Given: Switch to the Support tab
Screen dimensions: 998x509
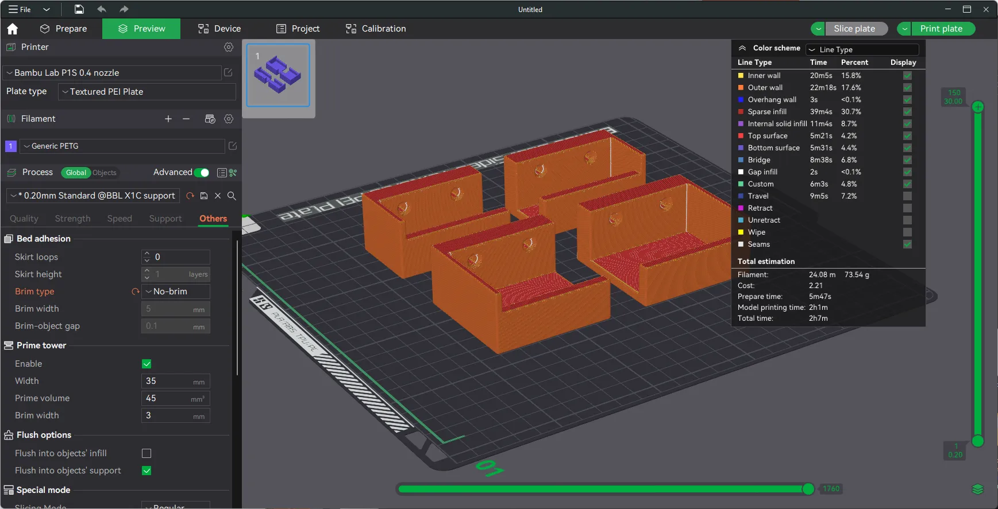Looking at the screenshot, I should (165, 219).
